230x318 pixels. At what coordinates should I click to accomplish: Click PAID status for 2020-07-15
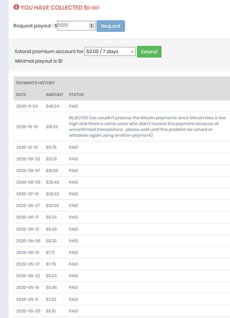[x=73, y=194]
